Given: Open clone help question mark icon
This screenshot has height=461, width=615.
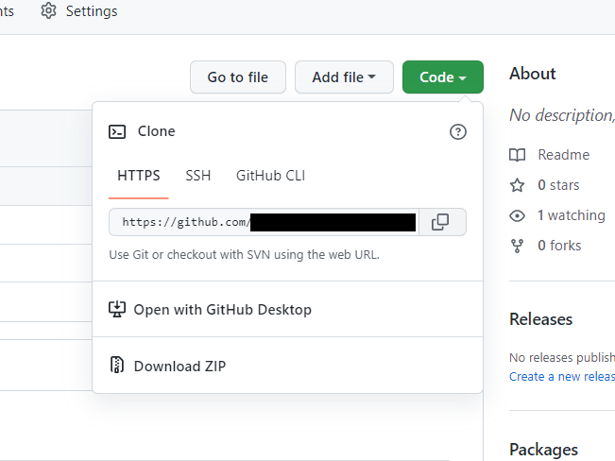Looking at the screenshot, I should coord(458,132).
